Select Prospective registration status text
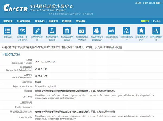 pos(46,86)
